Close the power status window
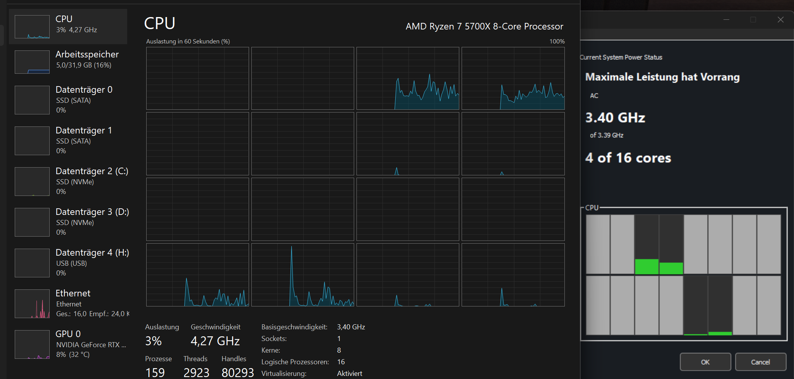794x379 pixels. [780, 20]
